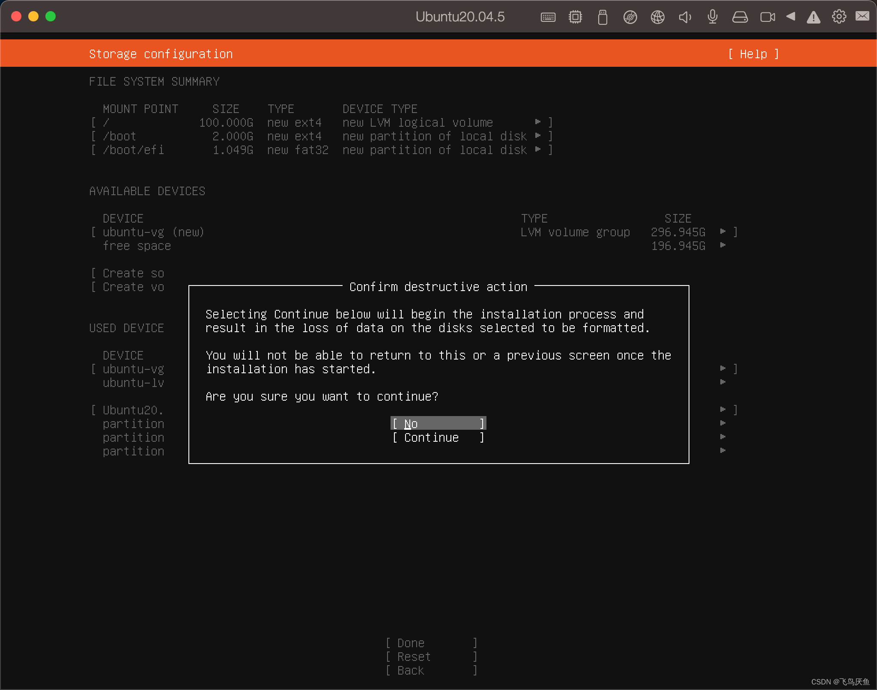The image size is (877, 690).
Task: Expand the /boot ext4 row arrow
Action: point(538,136)
